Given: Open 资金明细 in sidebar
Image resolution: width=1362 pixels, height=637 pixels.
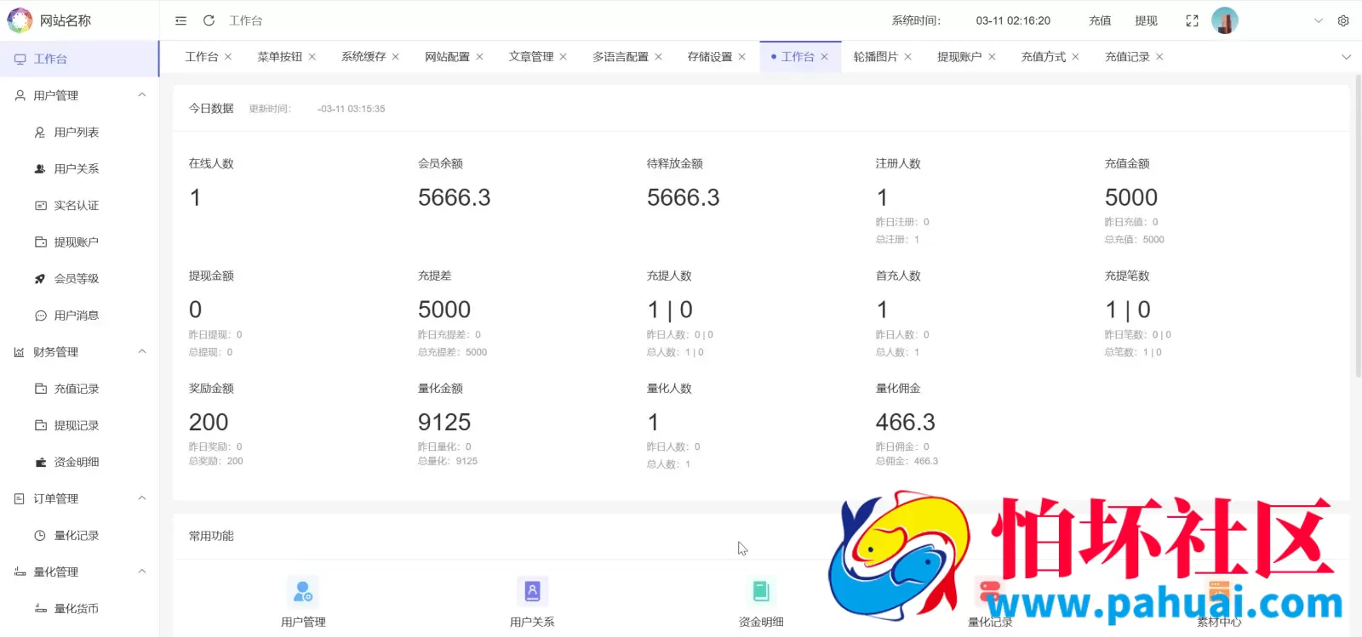Looking at the screenshot, I should [79, 462].
